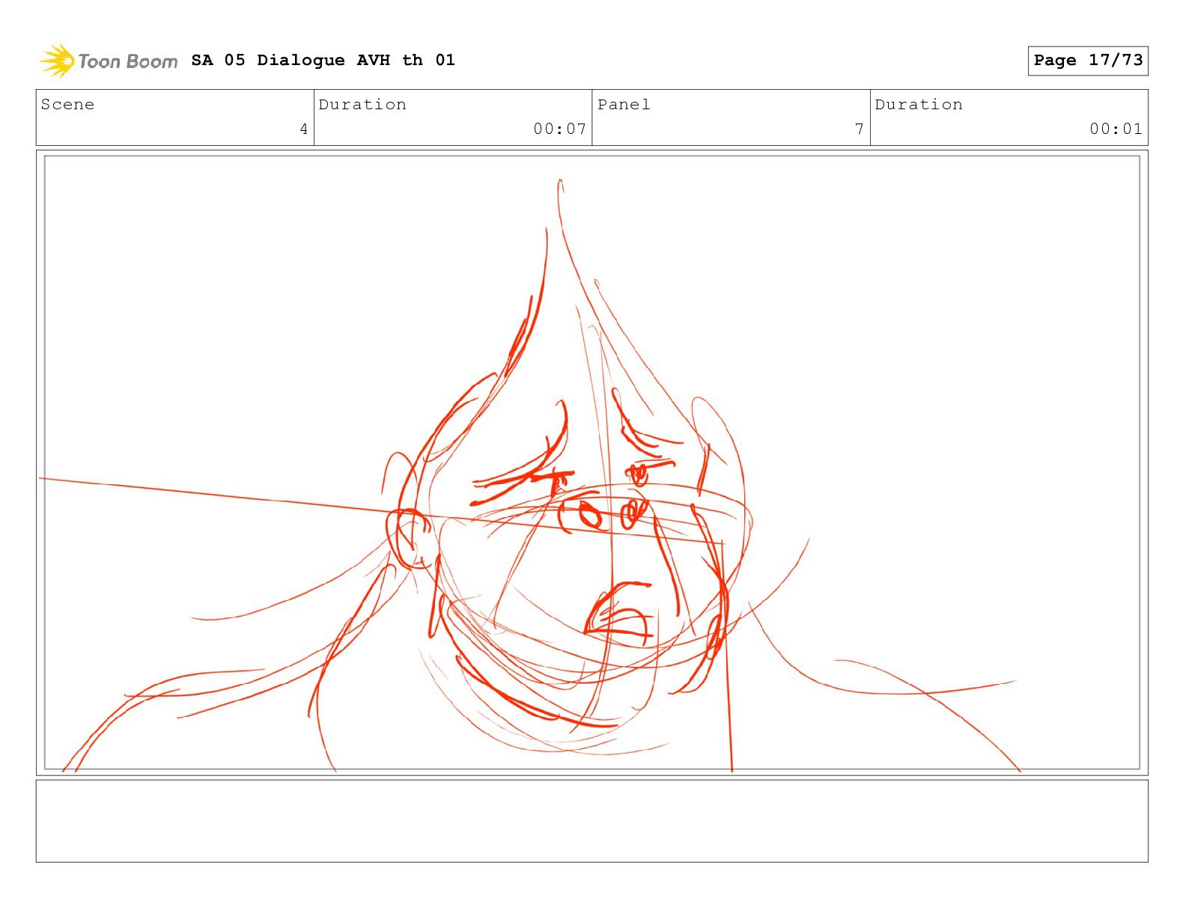
Task: Select the title 'SA 05 Dialogue AVH th 01'
Action: click(x=323, y=60)
